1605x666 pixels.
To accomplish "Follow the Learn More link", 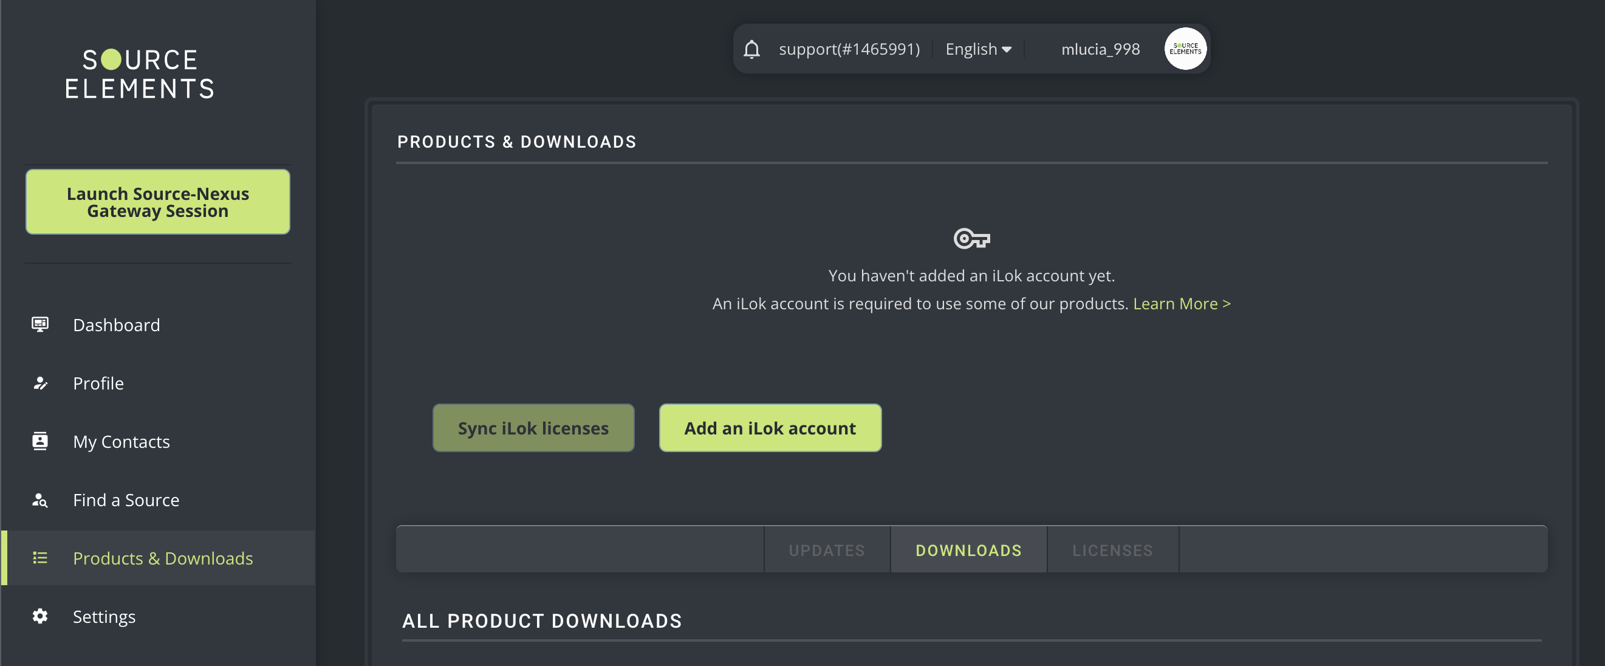I will pyautogui.click(x=1182, y=303).
